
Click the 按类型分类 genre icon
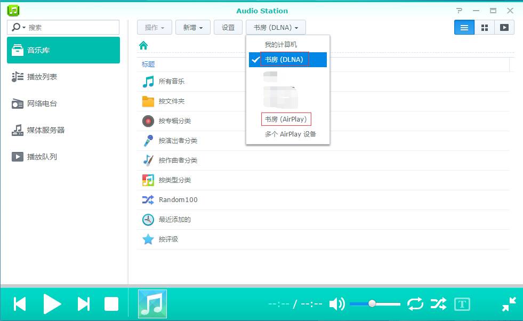148,180
